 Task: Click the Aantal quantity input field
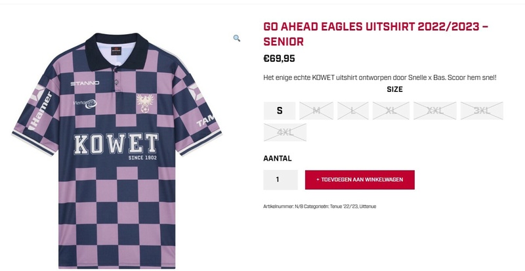(280, 179)
